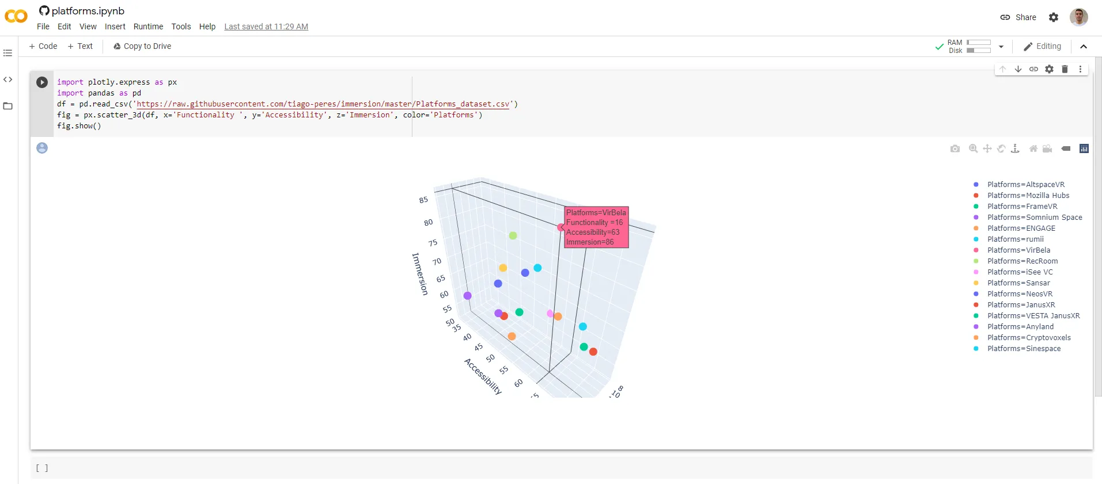Open the Editing mode dropdown
The image size is (1102, 484).
[1042, 47]
